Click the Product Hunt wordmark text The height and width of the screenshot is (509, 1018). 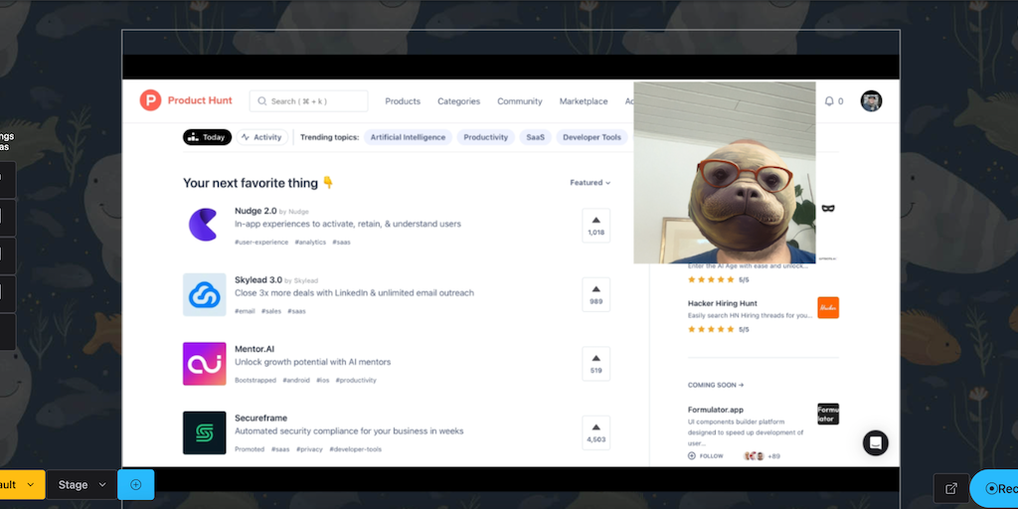[x=200, y=100]
